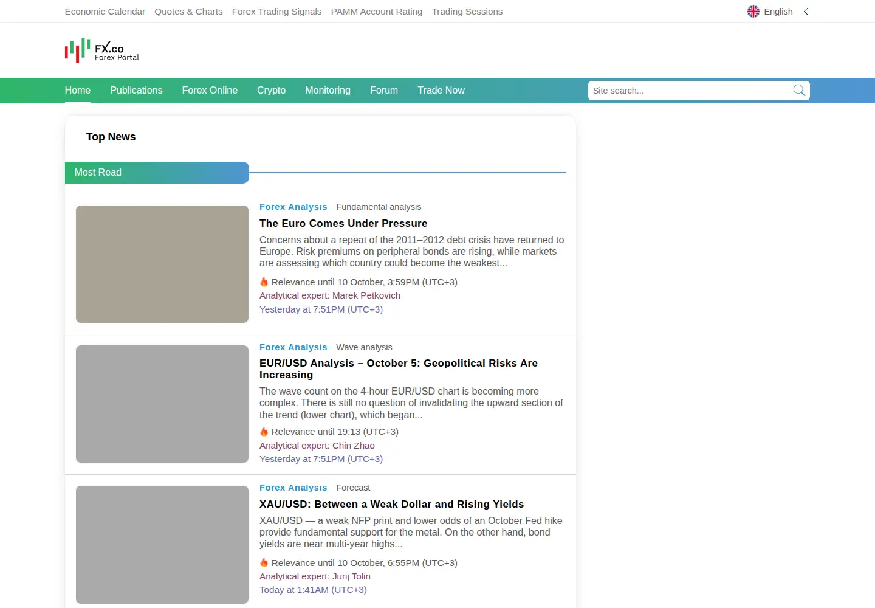Image resolution: width=875 pixels, height=608 pixels.
Task: Click the UK flag language icon
Action: pyautogui.click(x=753, y=12)
